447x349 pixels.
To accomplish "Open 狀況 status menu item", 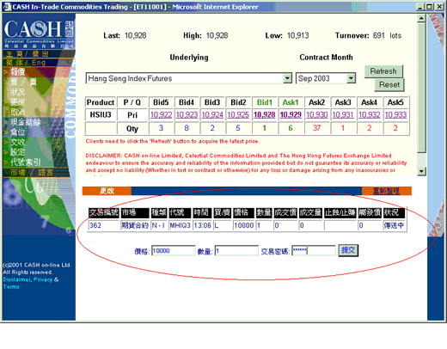I will 18,92.
